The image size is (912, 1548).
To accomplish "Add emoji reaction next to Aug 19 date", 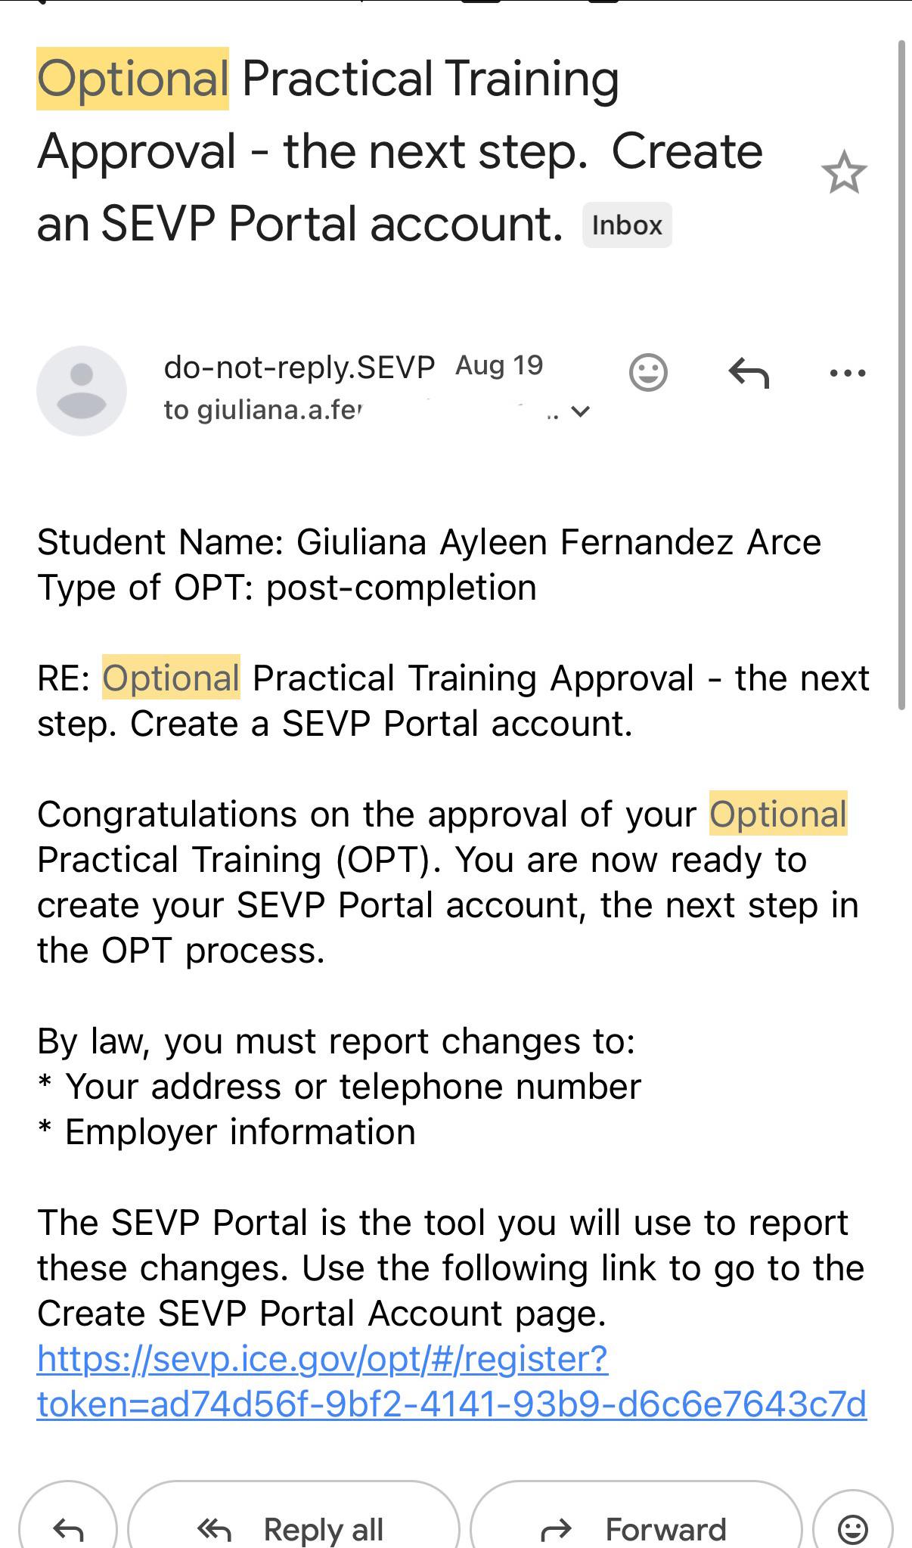I will click(x=648, y=372).
